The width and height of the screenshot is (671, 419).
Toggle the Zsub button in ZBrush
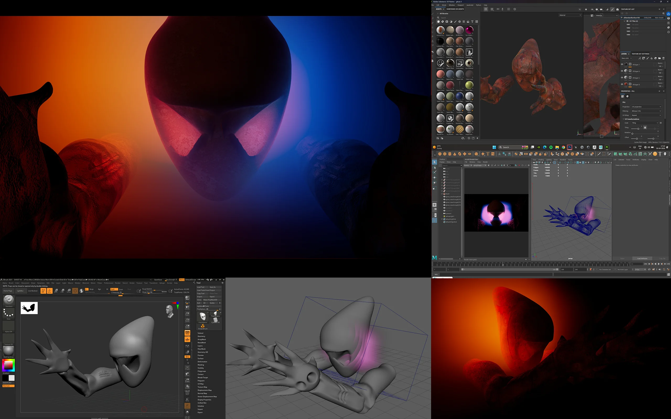(x=121, y=289)
